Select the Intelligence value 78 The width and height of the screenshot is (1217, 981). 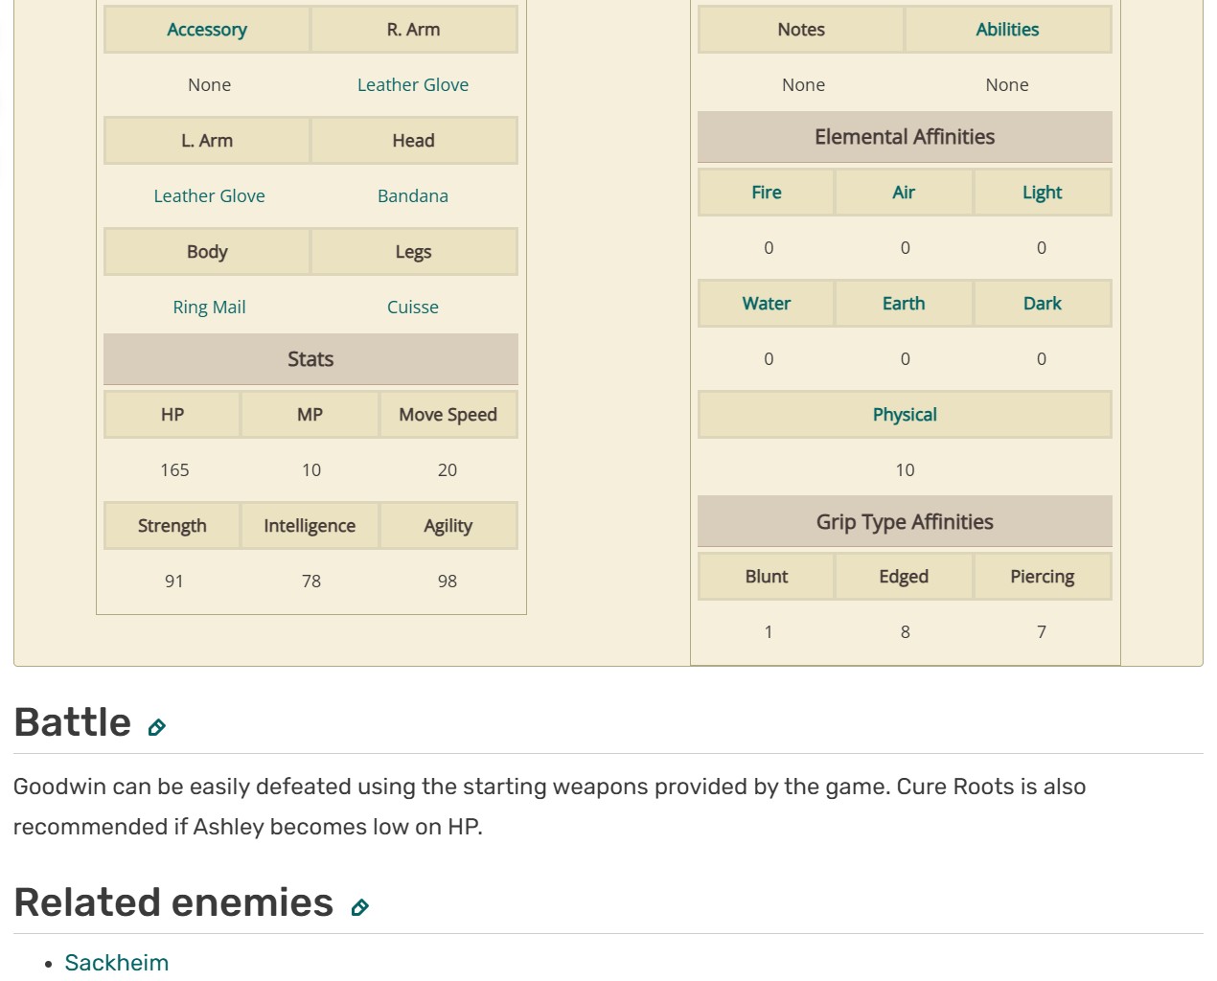point(311,582)
